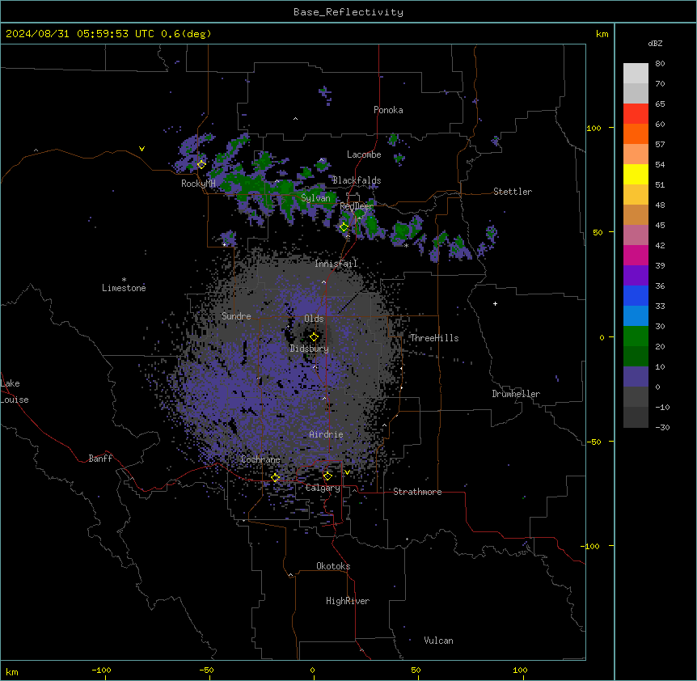697x681 pixels.
Task: Click the white plus marker west of Drumheller
Action: coord(495,303)
